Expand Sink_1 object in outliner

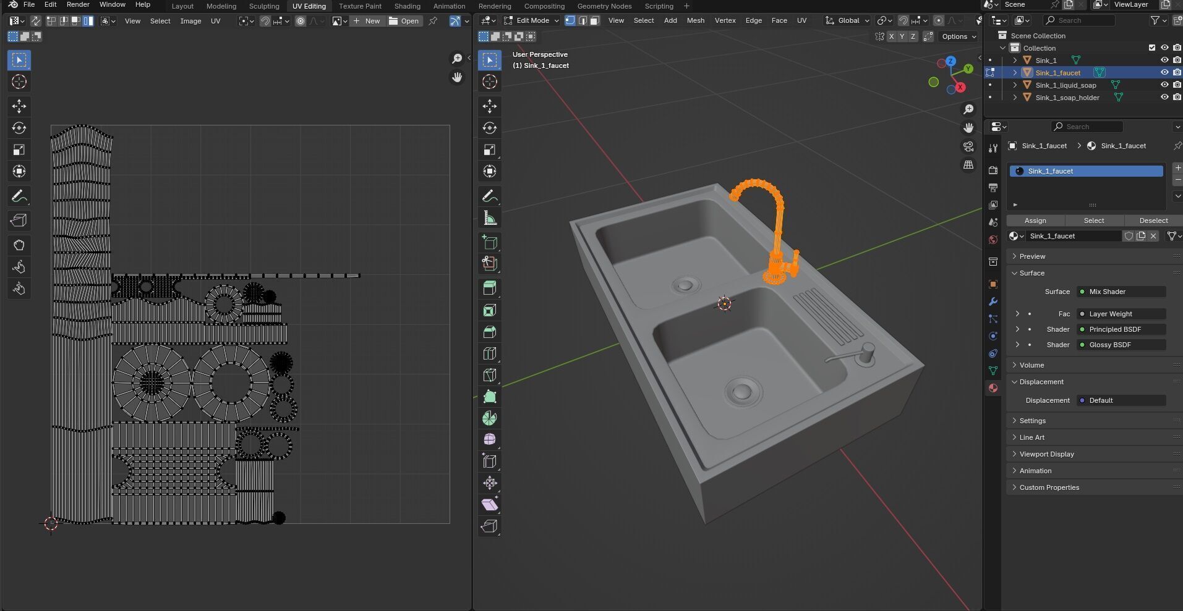coord(1015,61)
